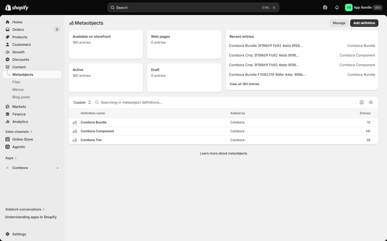The height and width of the screenshot is (241, 387).
Task: Open Metaobjects in the sidebar
Action: pos(32,74)
